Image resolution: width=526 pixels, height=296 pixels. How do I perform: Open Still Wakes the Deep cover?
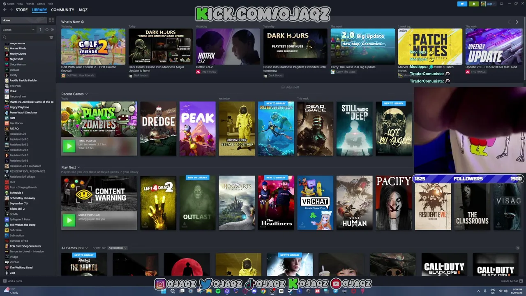tap(354, 129)
